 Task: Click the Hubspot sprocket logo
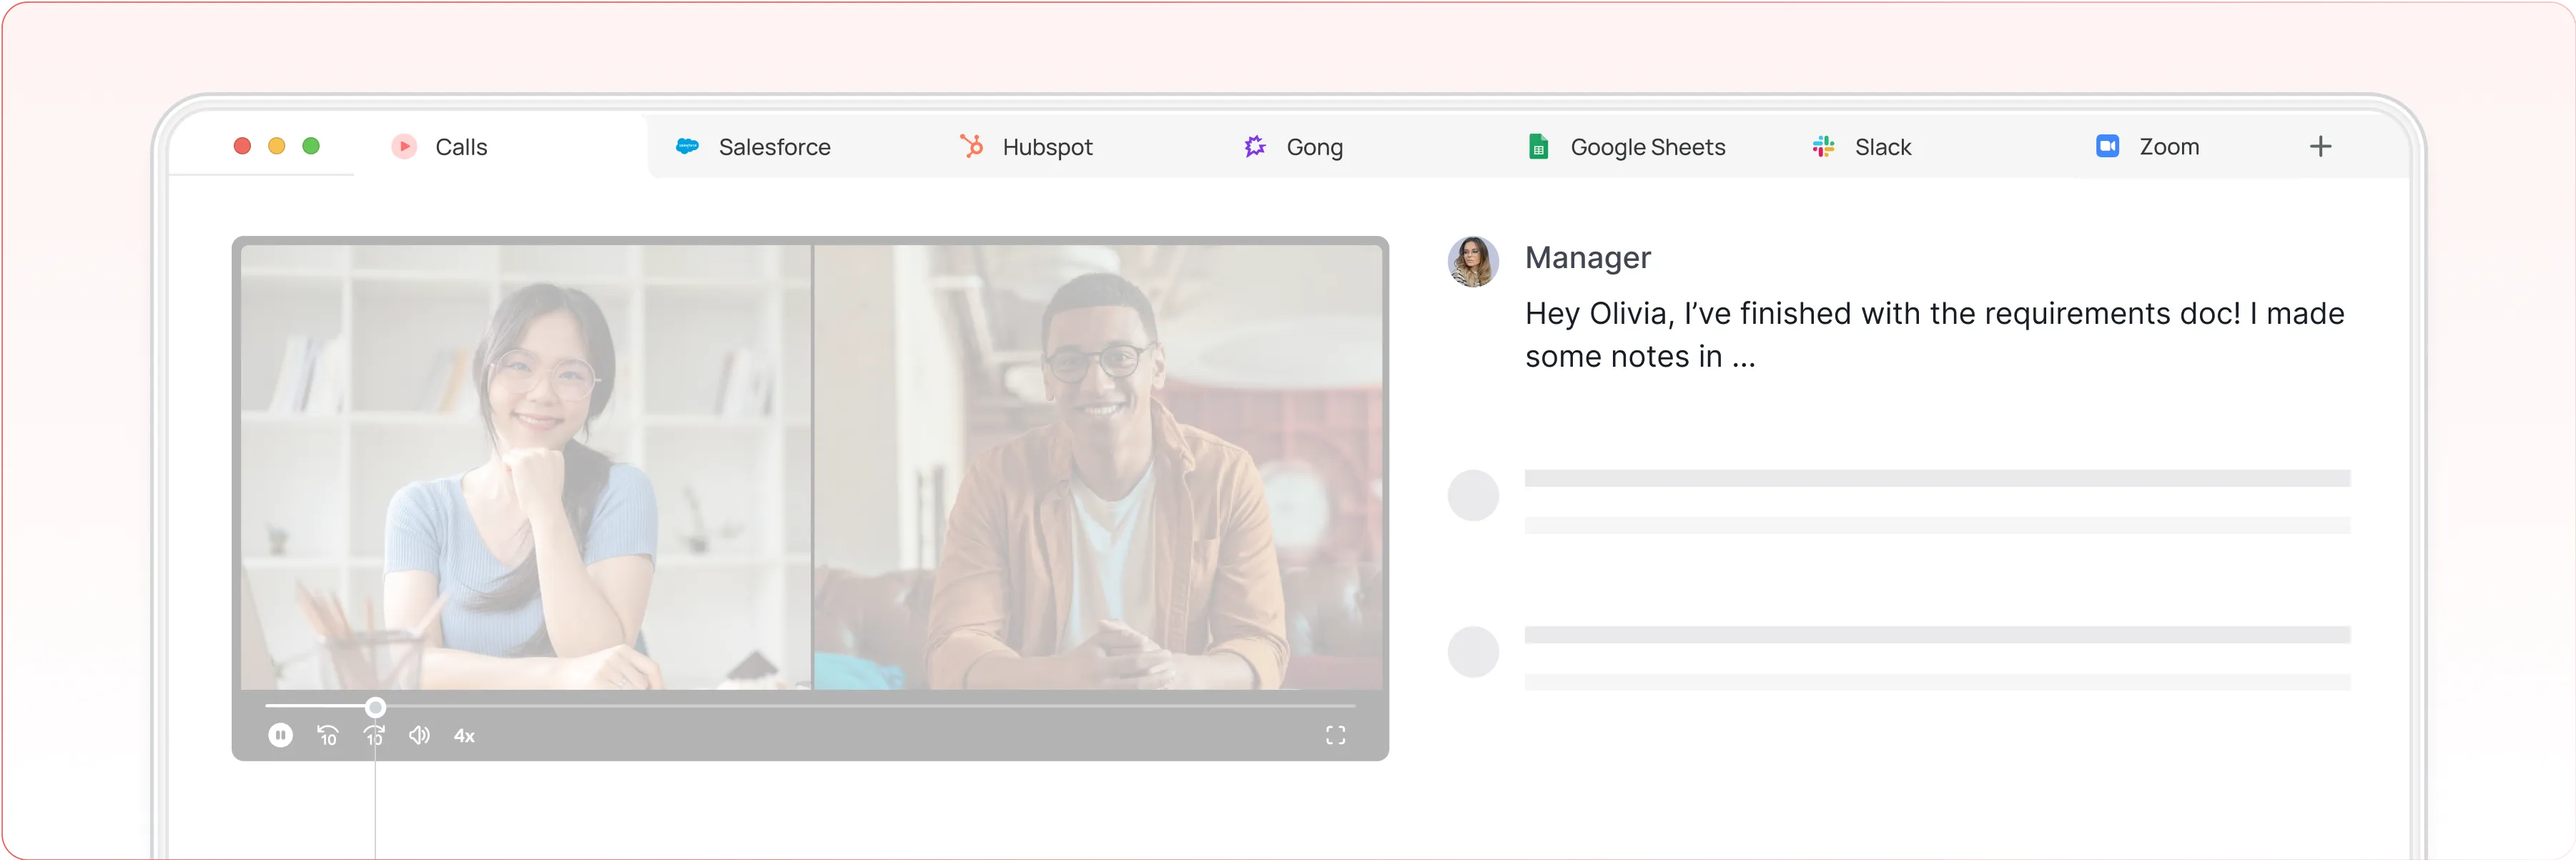[971, 146]
